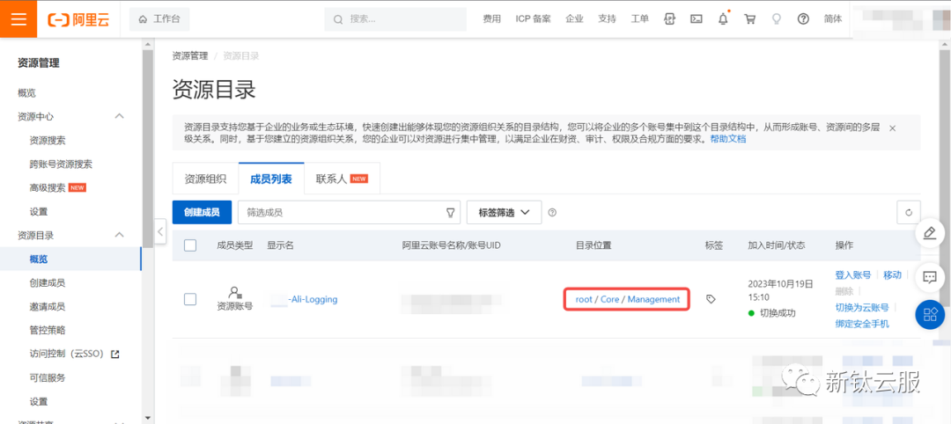Collapse the 资源目录 sidebar section
The width and height of the screenshot is (951, 424).
[120, 234]
